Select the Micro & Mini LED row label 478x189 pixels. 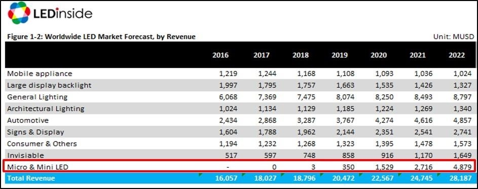(x=38, y=167)
